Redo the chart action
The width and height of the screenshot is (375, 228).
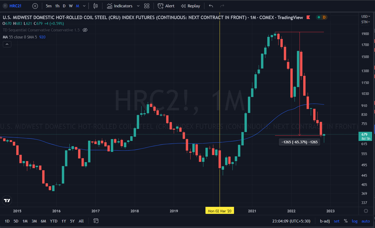(222, 6)
